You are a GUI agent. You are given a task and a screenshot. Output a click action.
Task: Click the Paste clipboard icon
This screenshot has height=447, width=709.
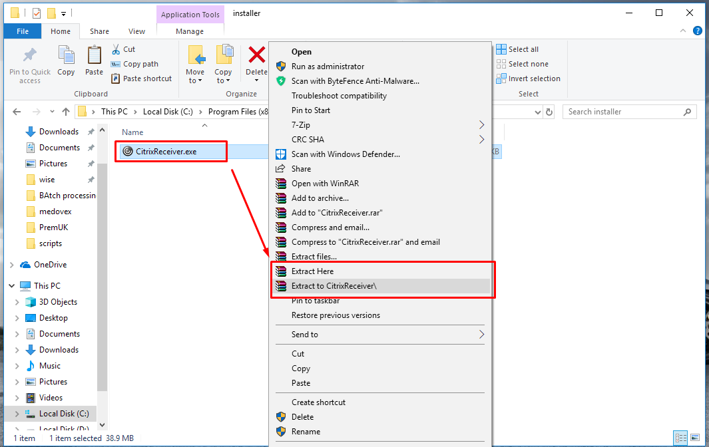(x=94, y=56)
